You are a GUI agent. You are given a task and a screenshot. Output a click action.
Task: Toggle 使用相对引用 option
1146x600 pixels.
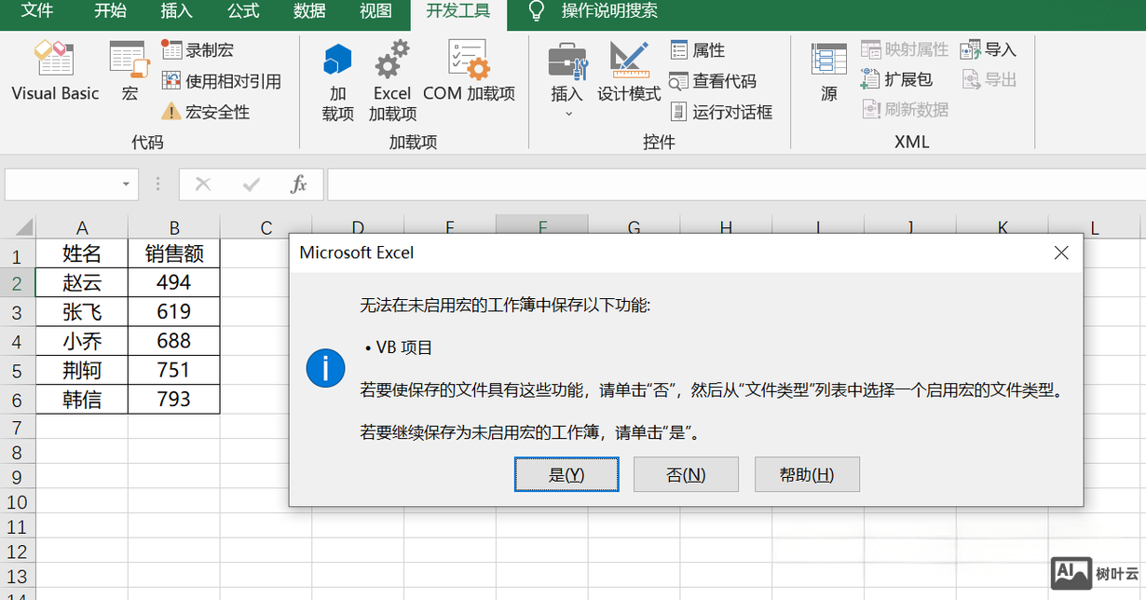[222, 81]
